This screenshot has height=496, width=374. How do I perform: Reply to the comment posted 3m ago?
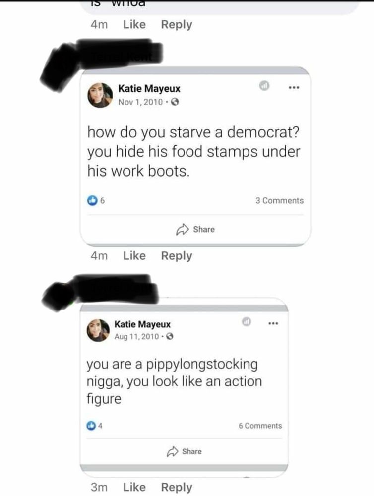[x=177, y=487]
